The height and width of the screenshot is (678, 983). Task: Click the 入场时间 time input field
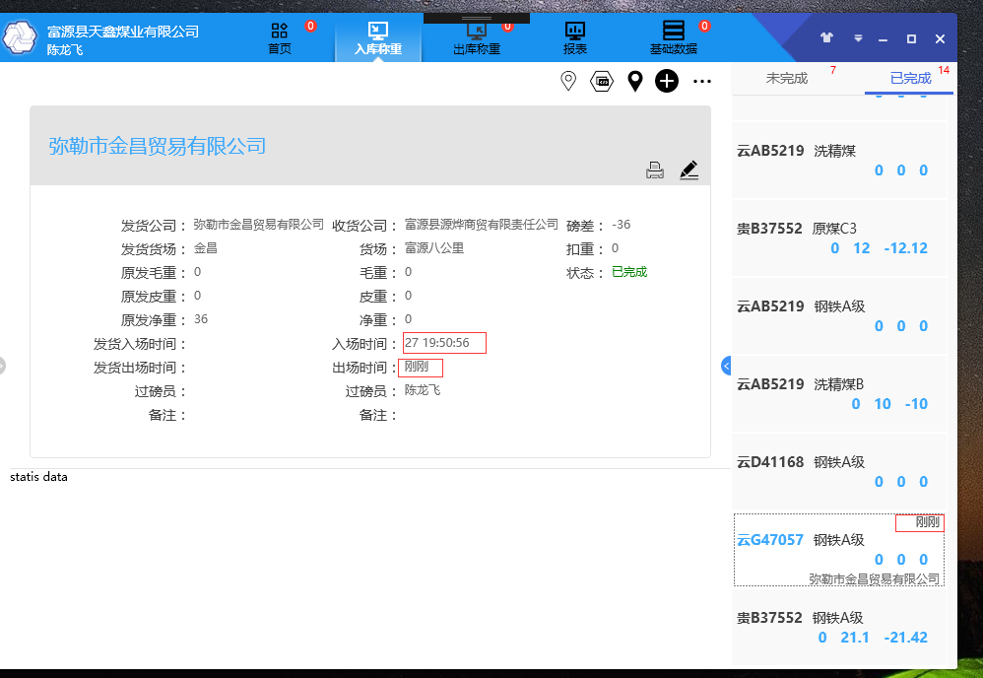(445, 342)
